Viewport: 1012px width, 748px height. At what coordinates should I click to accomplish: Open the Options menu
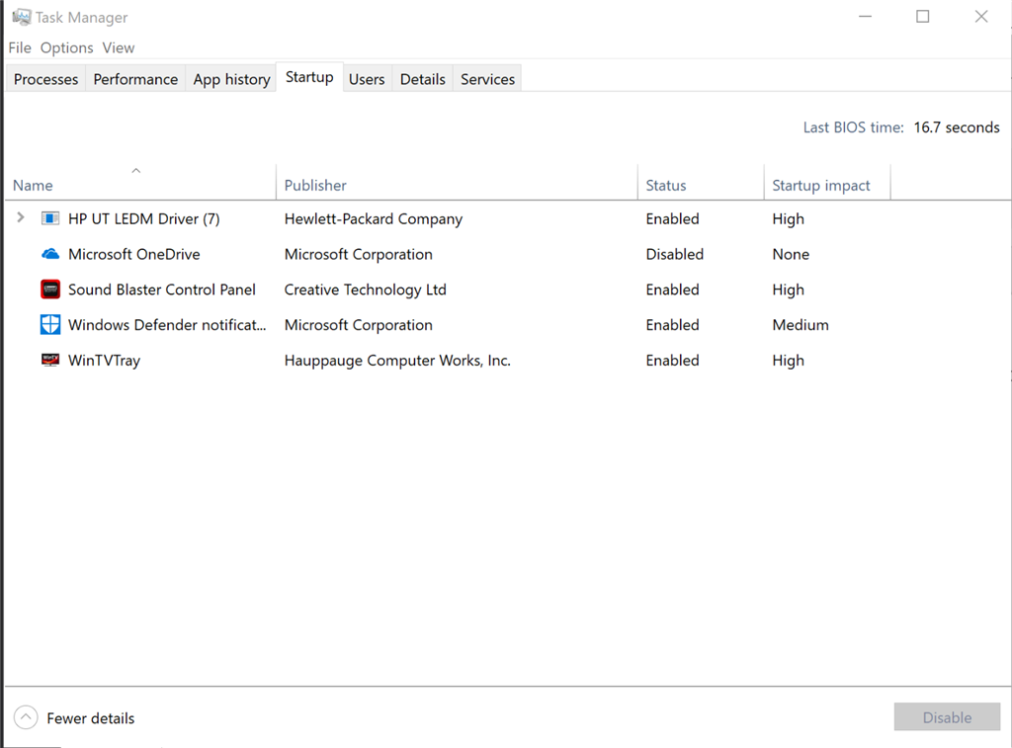tap(66, 47)
